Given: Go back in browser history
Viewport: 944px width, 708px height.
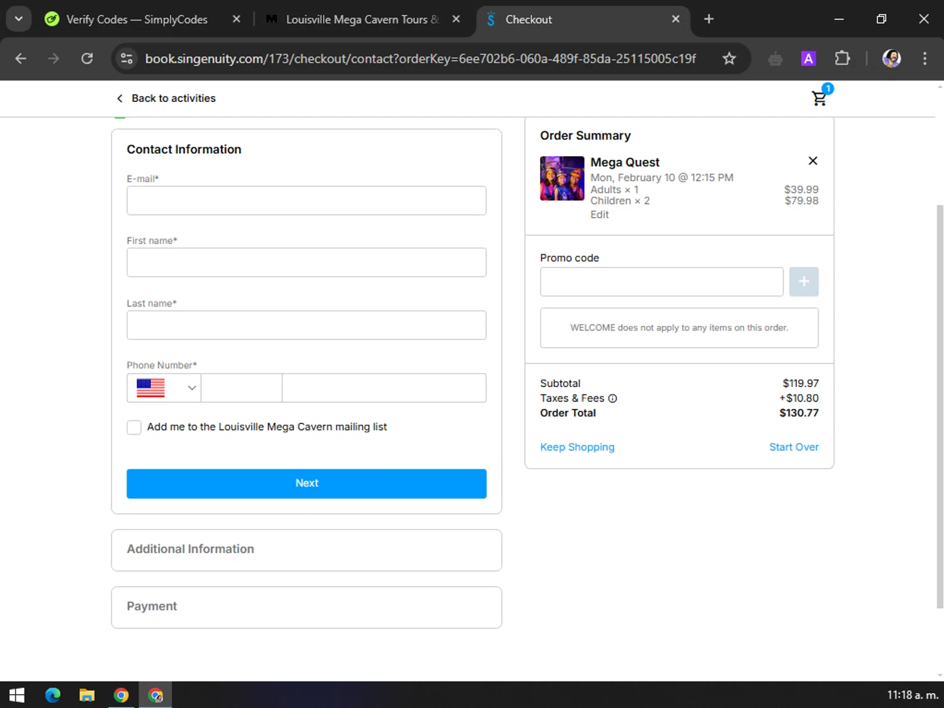Looking at the screenshot, I should tap(21, 59).
